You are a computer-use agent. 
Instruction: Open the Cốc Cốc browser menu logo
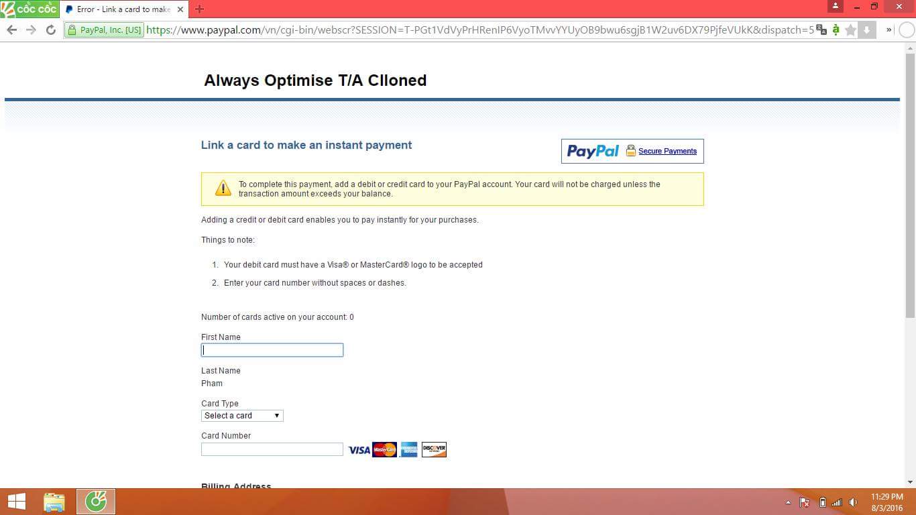29,9
